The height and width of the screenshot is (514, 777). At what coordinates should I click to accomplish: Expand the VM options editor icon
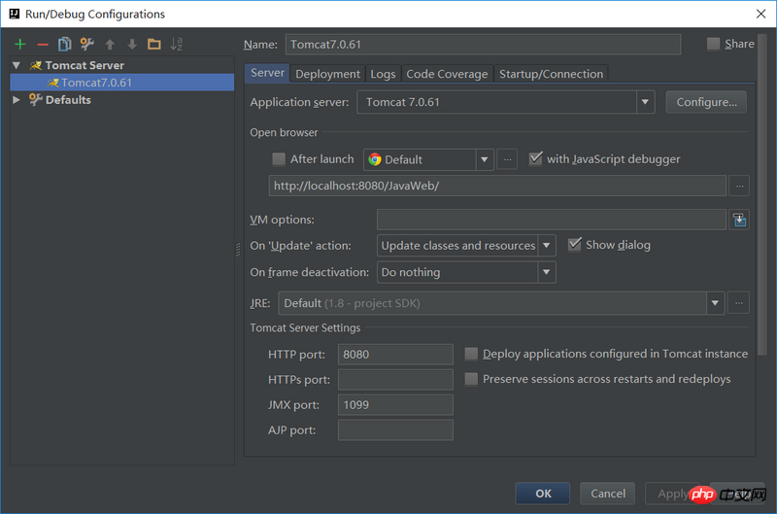[x=739, y=220]
